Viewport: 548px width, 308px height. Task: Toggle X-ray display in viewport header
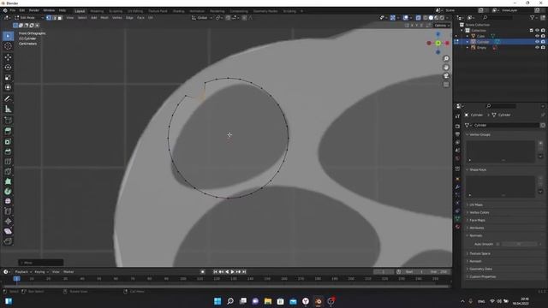tap(419, 17)
